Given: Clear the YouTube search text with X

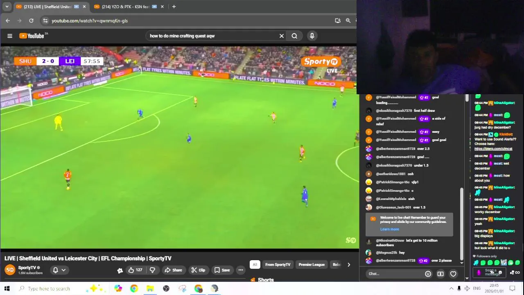Looking at the screenshot, I should [282, 36].
